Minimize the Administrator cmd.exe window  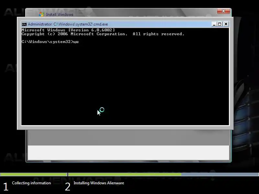[214, 24]
